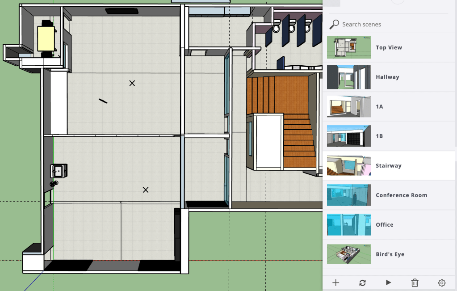Click the Stairway scene label

coord(388,166)
